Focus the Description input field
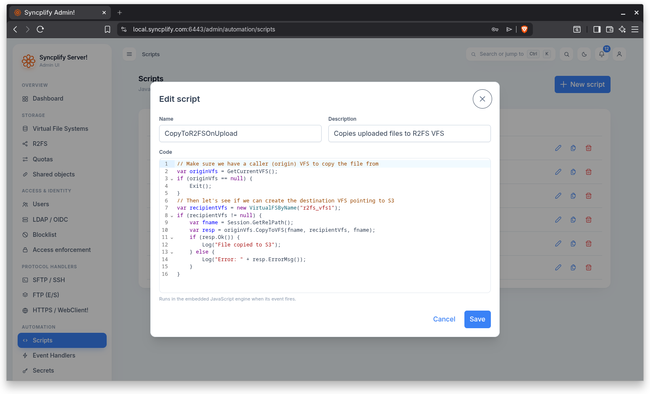Viewport: 650px width, 394px height. [409, 133]
